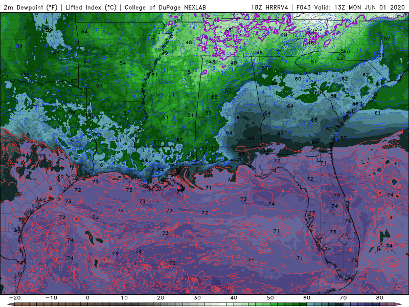
Task: Click the 10 label on the color scale
Action: [x=124, y=298]
